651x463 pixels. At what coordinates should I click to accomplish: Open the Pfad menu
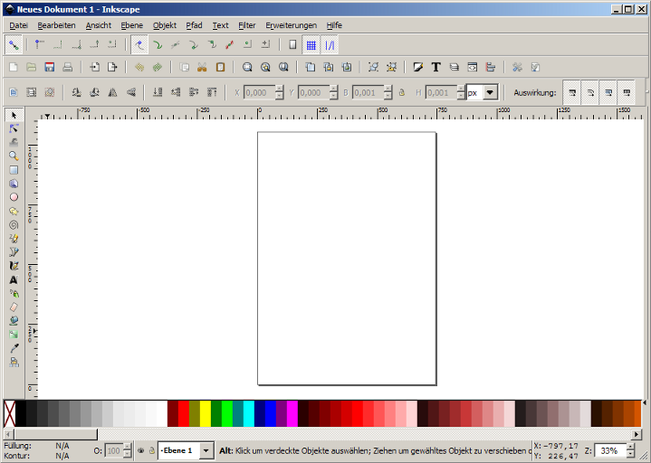[194, 25]
